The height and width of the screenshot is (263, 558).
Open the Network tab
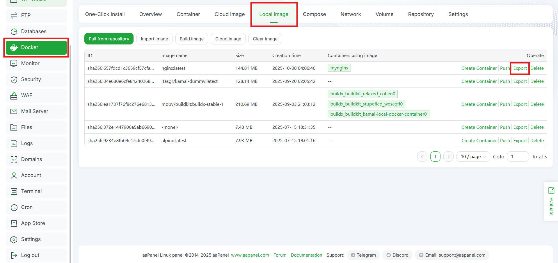[x=351, y=14]
